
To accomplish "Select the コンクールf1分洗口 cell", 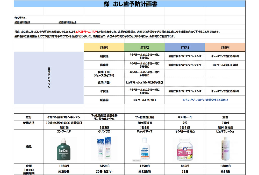I will point(145,100).
